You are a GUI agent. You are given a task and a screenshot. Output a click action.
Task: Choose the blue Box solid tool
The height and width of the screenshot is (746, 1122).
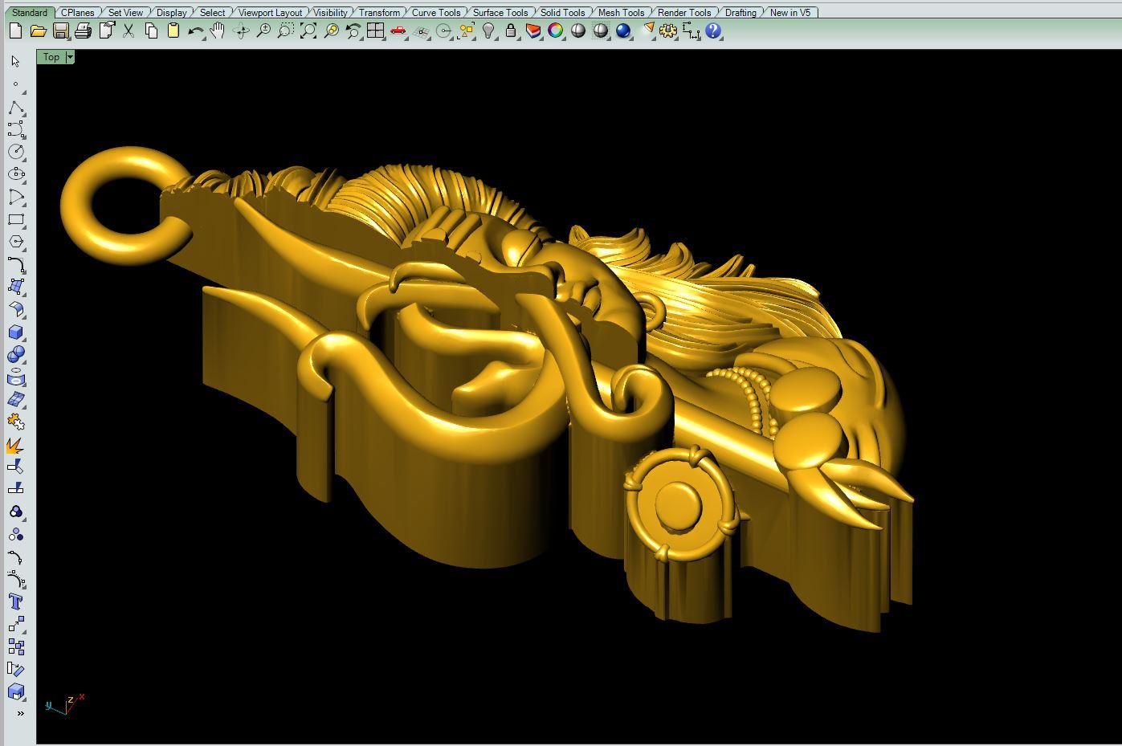(15, 332)
